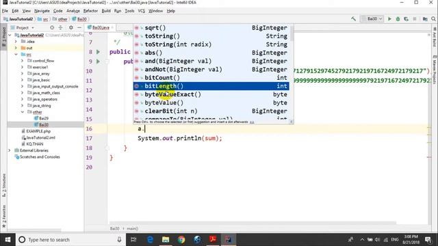This screenshot has width=438, height=246.
Task: Open Google Chrome from taskbar
Action: (181, 240)
